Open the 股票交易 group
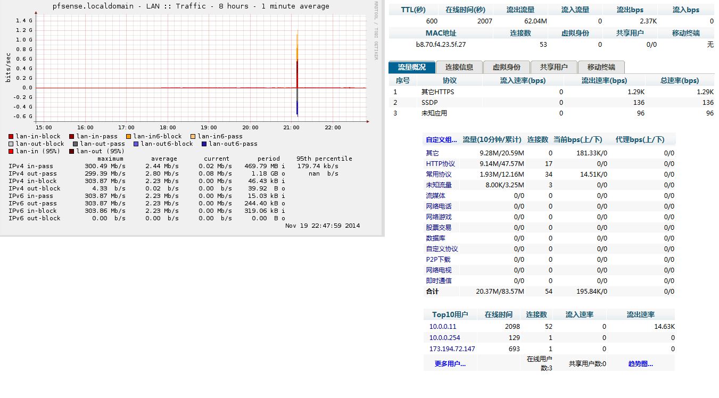Image resolution: width=719 pixels, height=398 pixels. (x=439, y=228)
